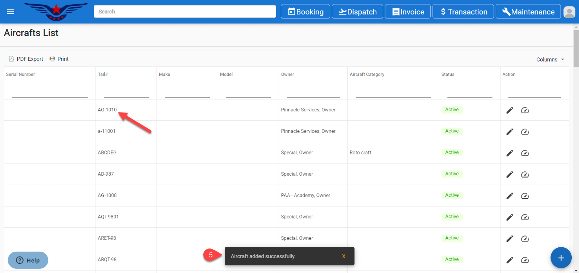
Task: Open the Help widget
Action: tap(28, 260)
